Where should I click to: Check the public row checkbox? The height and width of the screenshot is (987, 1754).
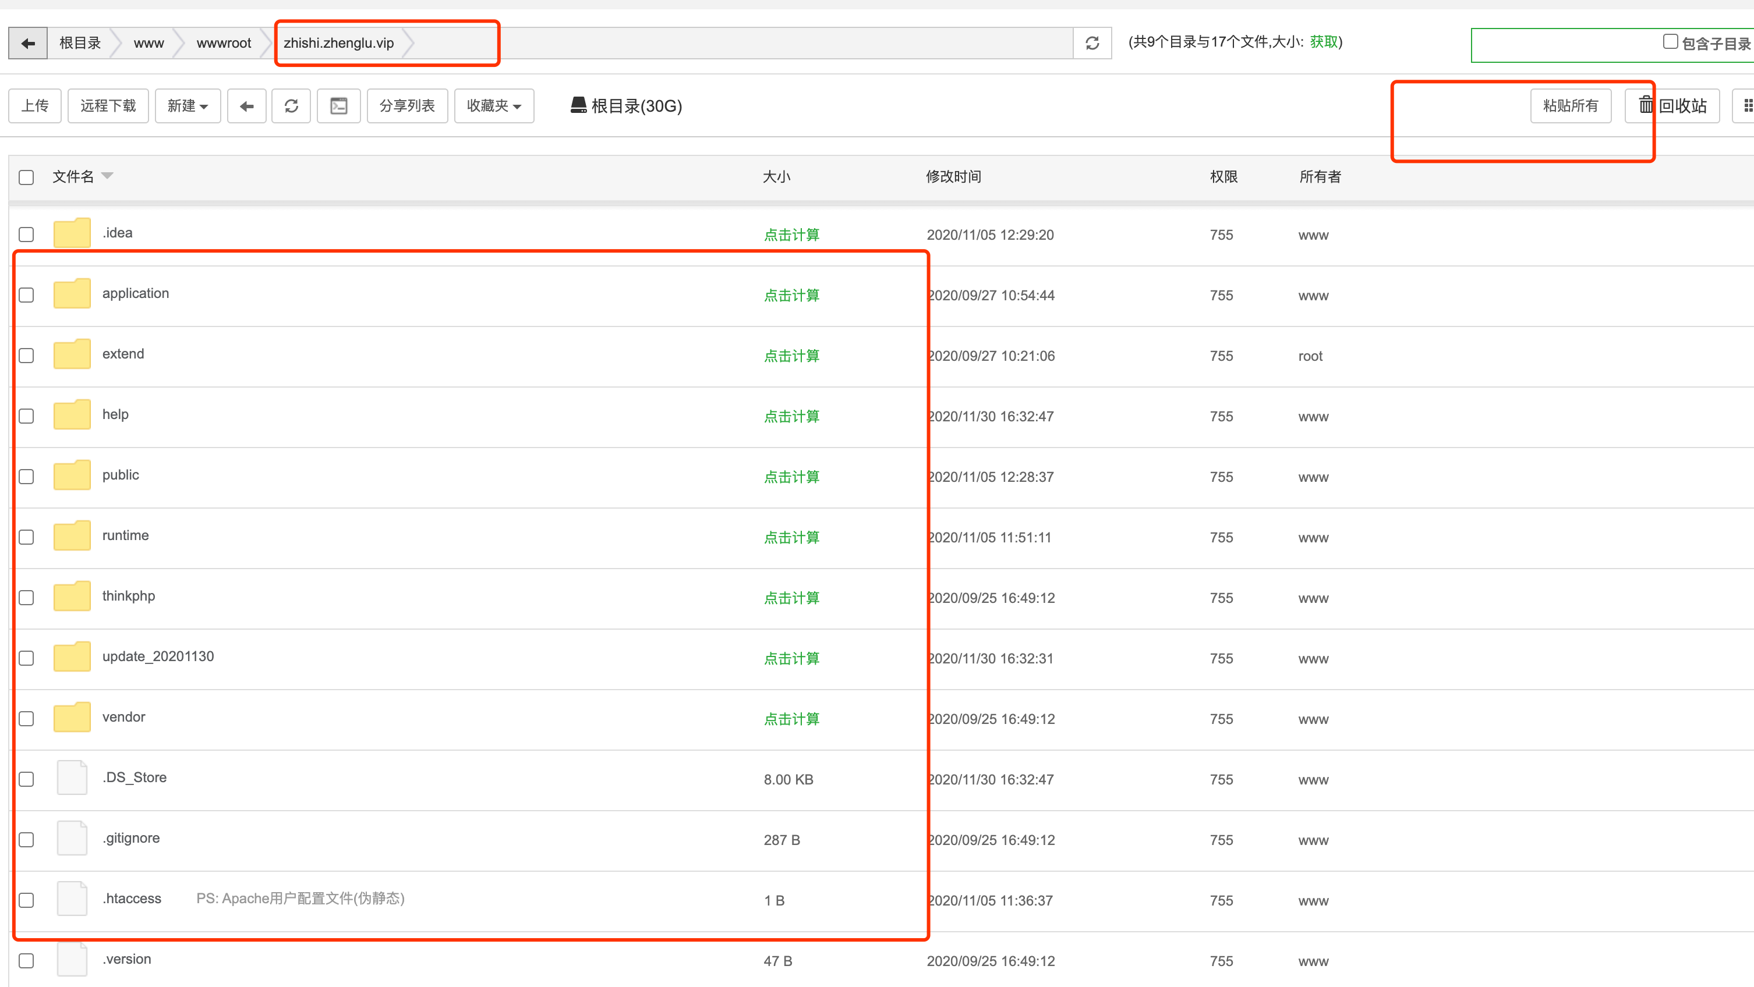click(27, 477)
